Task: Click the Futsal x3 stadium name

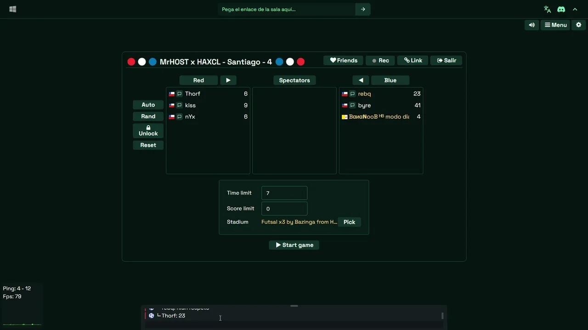Action: 299,222
